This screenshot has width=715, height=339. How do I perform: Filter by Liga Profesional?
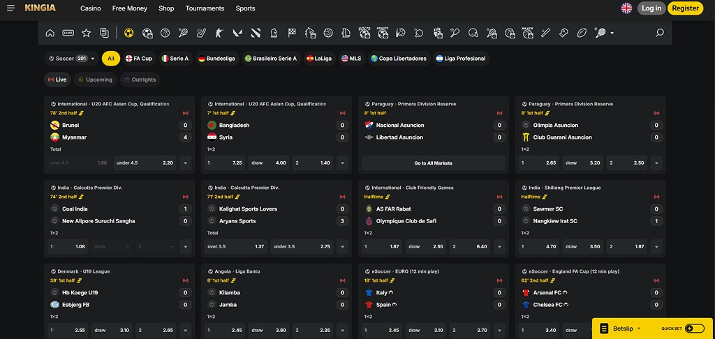click(461, 59)
